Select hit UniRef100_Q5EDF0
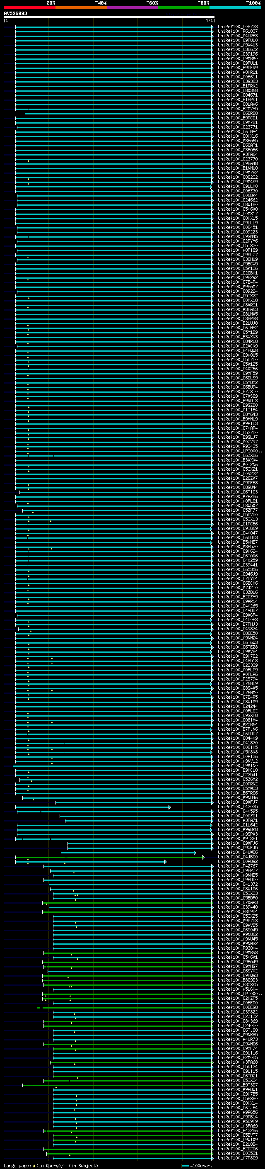 [x=237, y=898]
